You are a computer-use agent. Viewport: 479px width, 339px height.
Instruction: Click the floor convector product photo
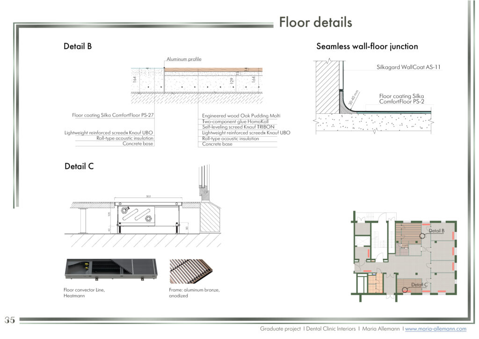click(111, 269)
